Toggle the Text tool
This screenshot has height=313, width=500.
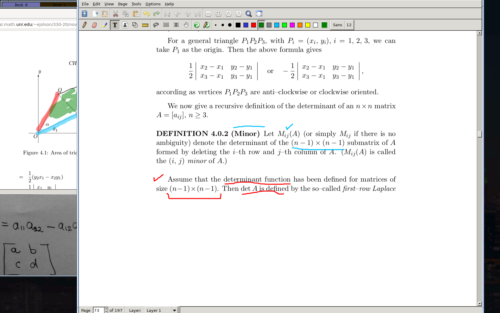[115, 25]
